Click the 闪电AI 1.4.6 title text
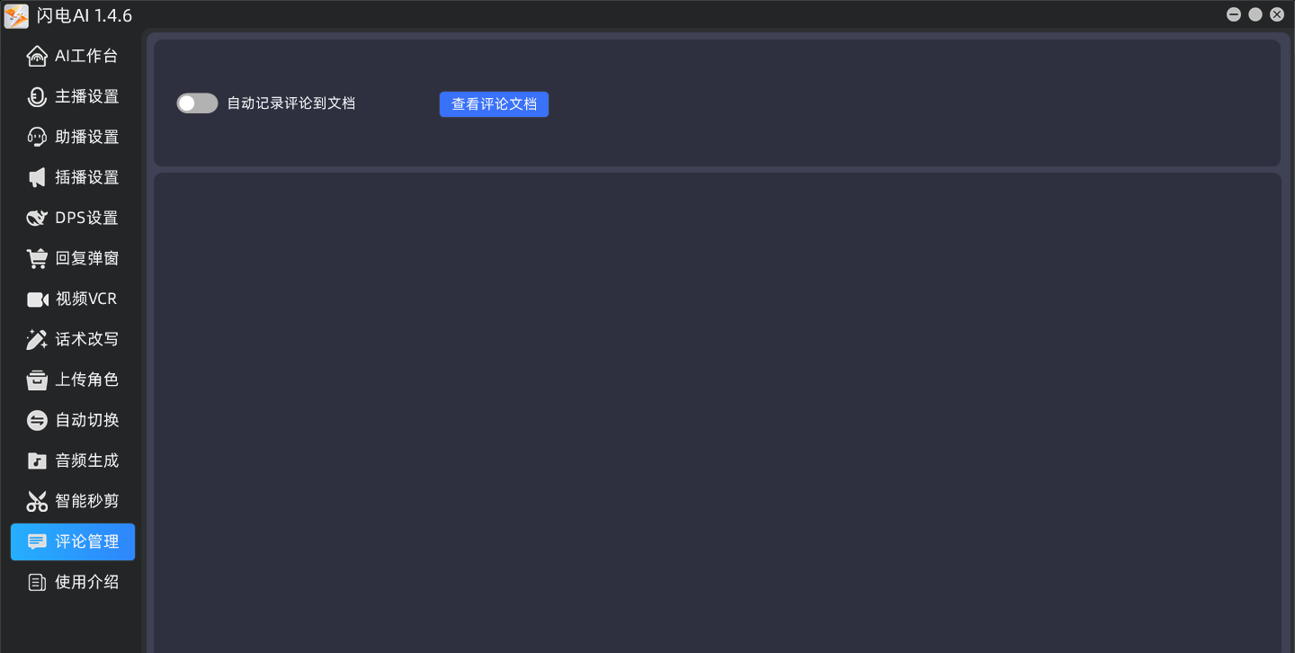This screenshot has height=653, width=1295. click(x=85, y=16)
